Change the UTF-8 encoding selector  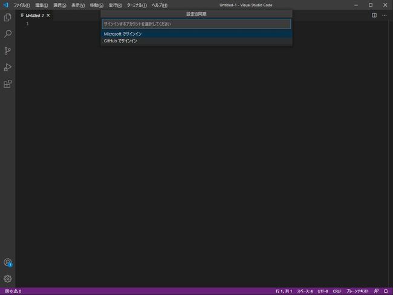pos(323,291)
